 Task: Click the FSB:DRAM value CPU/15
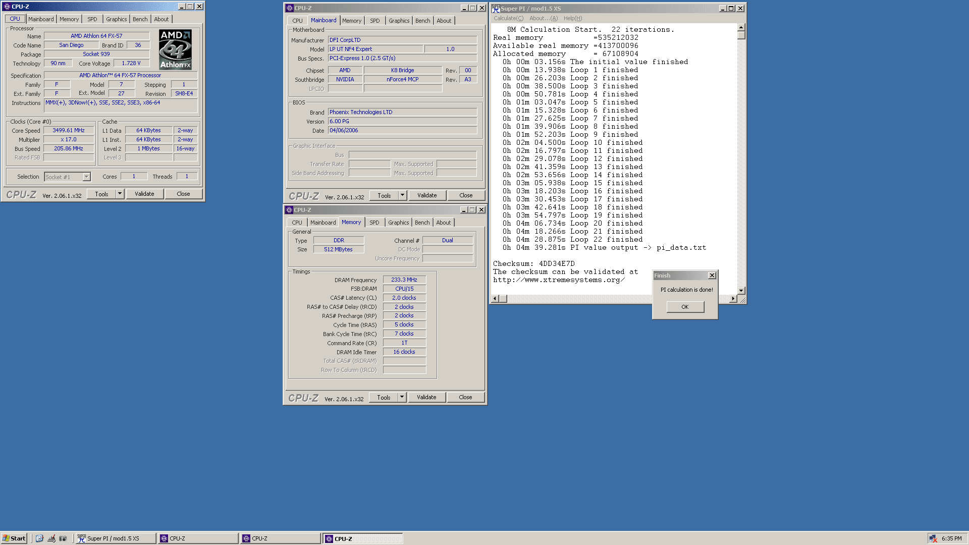tap(404, 289)
